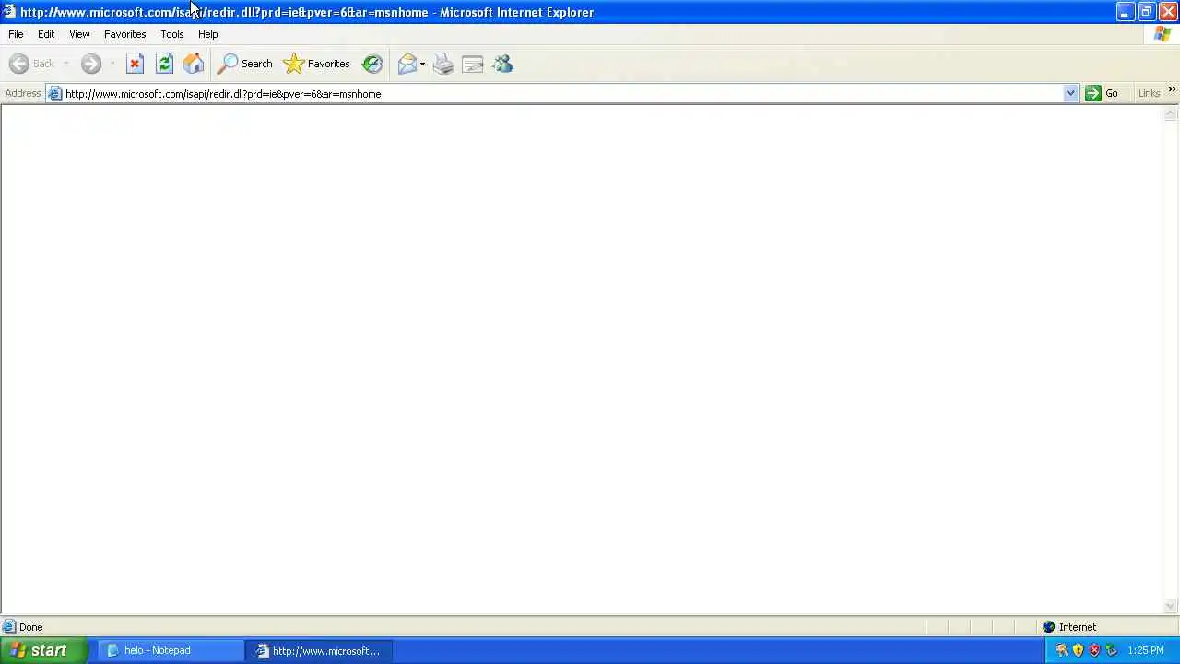Restore down the Internet Explorer window
The height and width of the screenshot is (664, 1180).
(1146, 12)
